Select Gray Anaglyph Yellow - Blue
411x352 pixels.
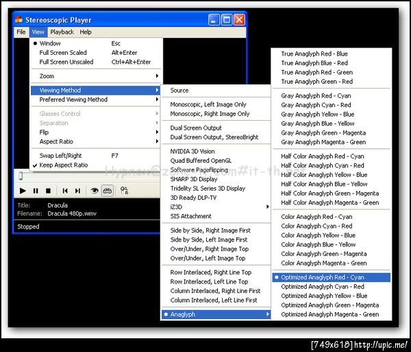332,114
